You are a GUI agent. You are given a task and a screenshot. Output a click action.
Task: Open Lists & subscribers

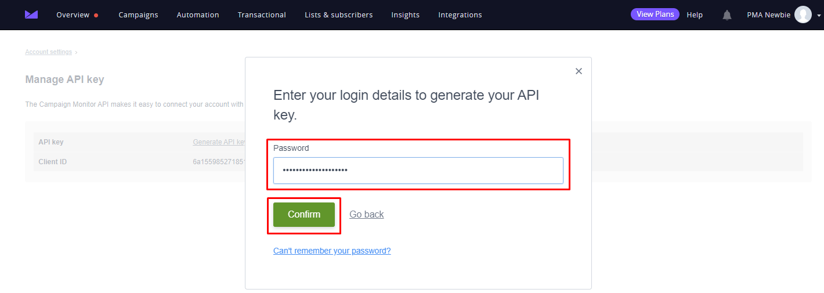pos(339,15)
